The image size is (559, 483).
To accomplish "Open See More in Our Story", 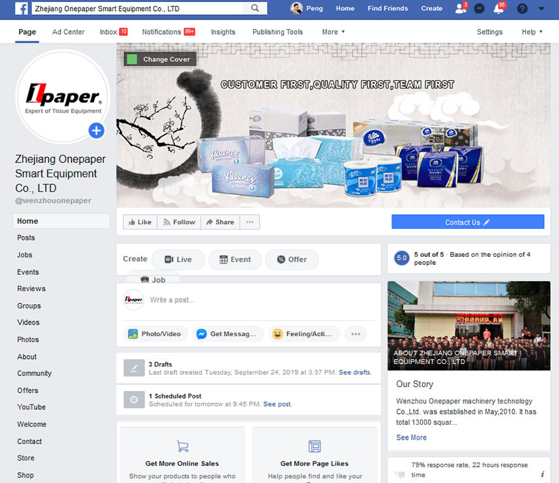I will (411, 438).
